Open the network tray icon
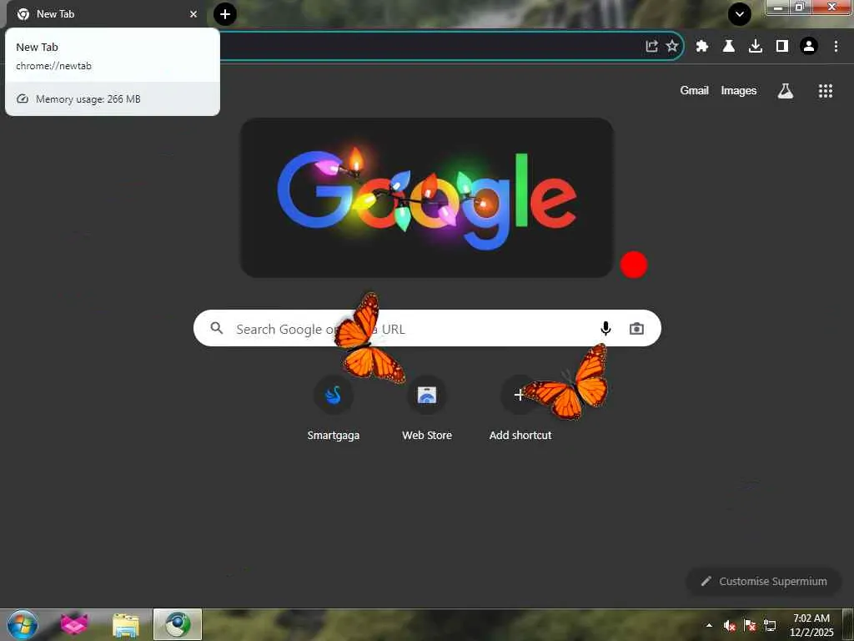854x641 pixels. 770,626
